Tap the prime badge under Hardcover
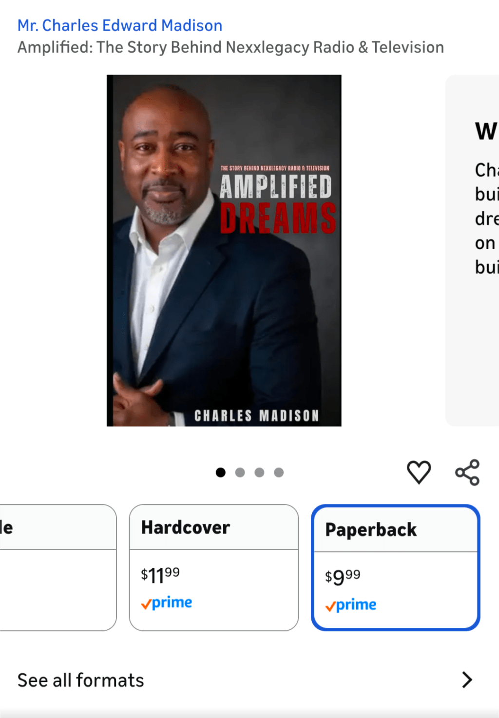499x718 pixels. pyautogui.click(x=167, y=603)
